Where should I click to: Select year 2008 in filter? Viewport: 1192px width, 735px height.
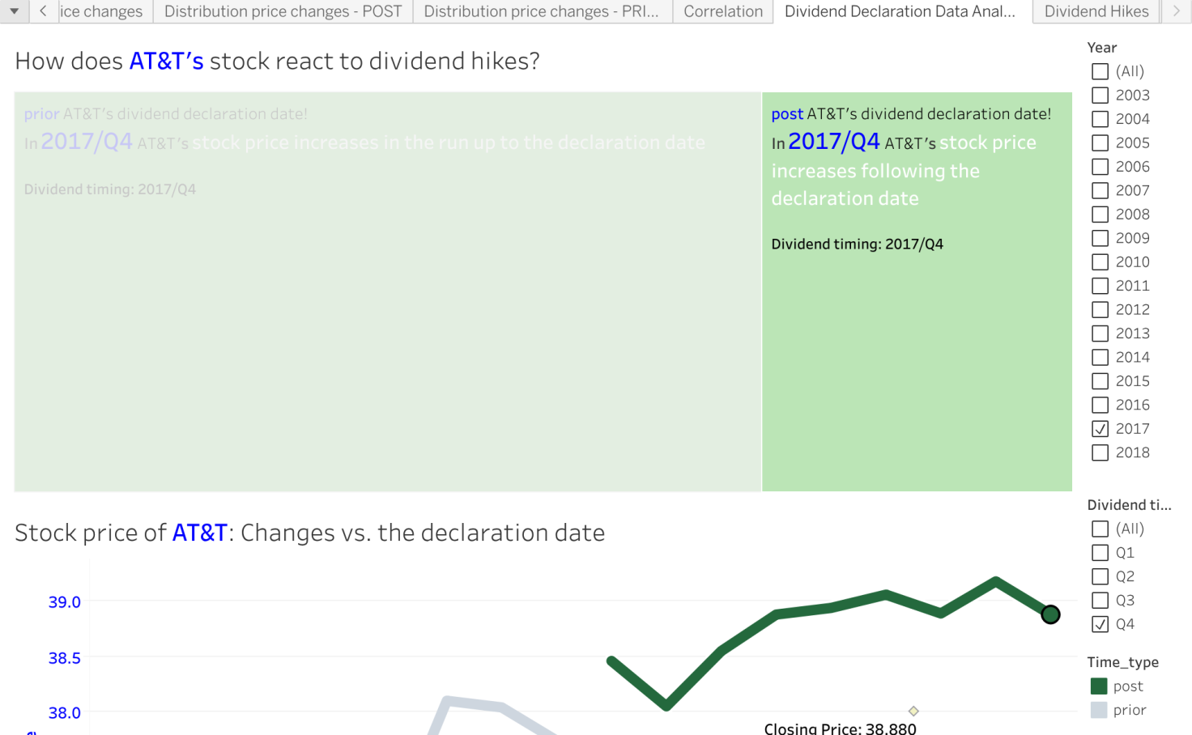click(1100, 215)
